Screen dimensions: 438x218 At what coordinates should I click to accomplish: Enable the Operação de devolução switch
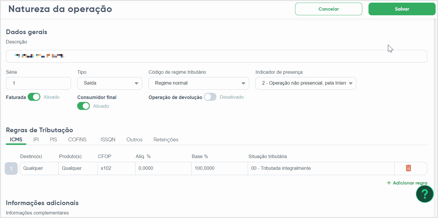[210, 97]
